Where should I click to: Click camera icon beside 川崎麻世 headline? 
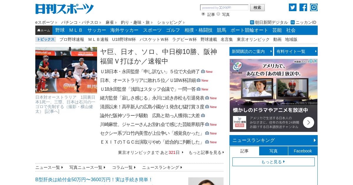(207, 124)
